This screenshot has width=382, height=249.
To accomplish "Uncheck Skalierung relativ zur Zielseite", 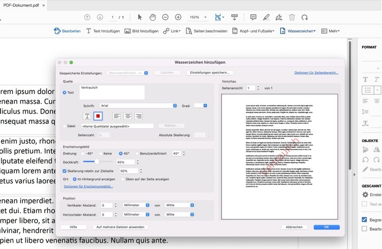I will tap(65, 171).
